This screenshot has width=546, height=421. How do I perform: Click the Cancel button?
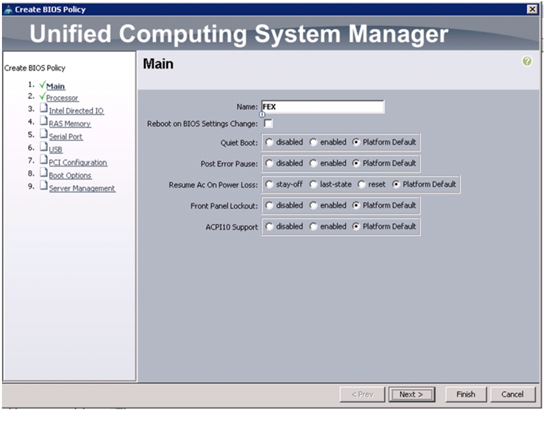pyautogui.click(x=513, y=394)
